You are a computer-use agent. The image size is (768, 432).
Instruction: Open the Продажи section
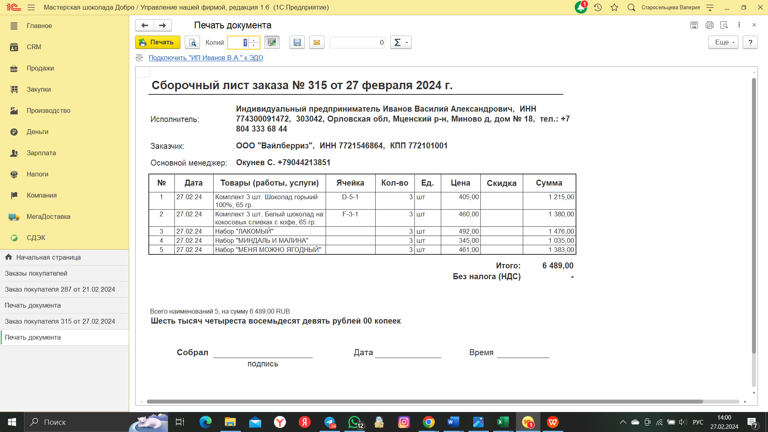[x=40, y=68]
